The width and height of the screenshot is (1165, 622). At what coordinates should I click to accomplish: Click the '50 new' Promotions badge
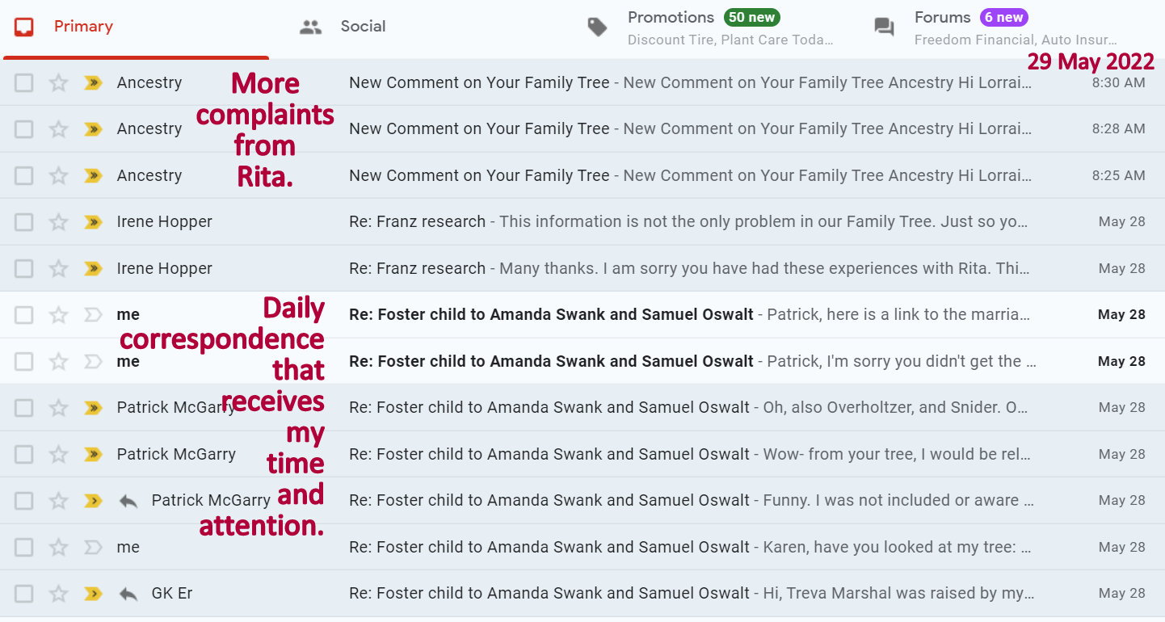pos(751,17)
